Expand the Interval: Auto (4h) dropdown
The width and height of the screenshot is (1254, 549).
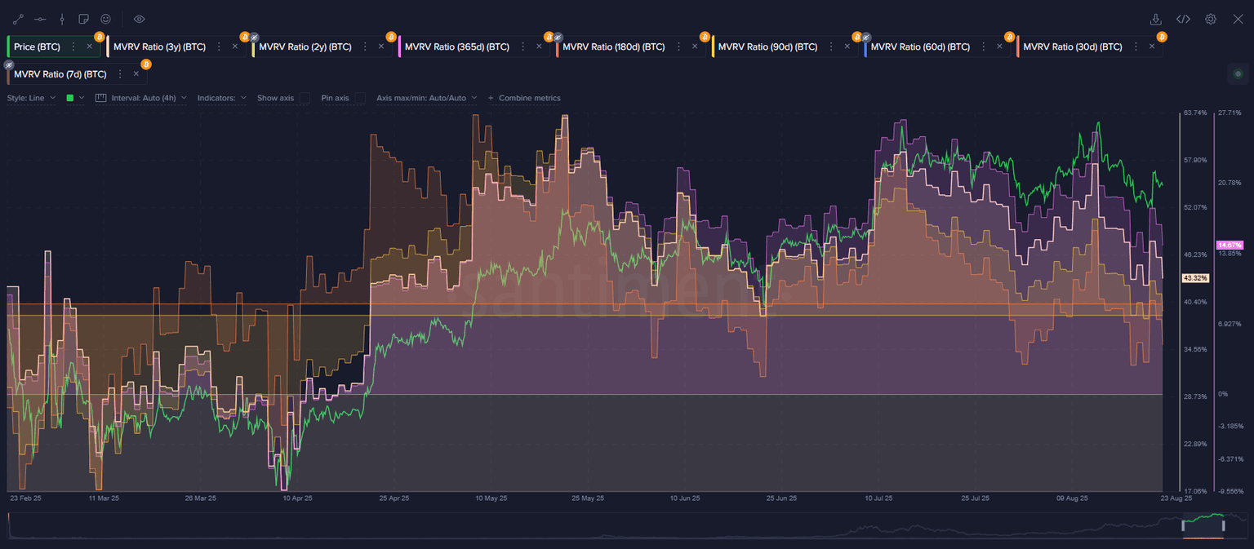pyautogui.click(x=141, y=98)
